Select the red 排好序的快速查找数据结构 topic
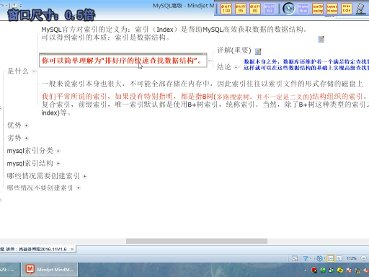 [x=123, y=61]
